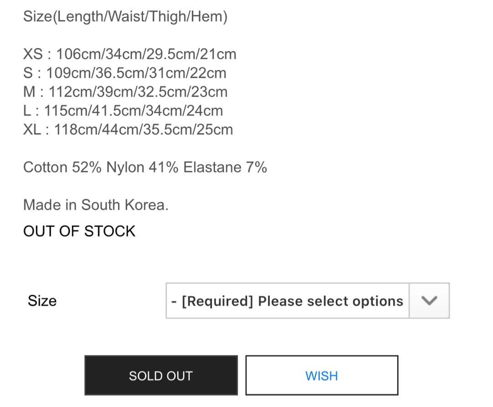Viewport: 493px width, 407px height.
Task: Click the M size measurements line
Action: click(x=125, y=91)
